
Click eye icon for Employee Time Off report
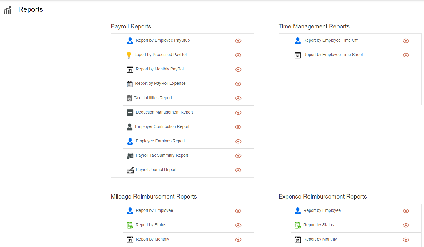406,41
